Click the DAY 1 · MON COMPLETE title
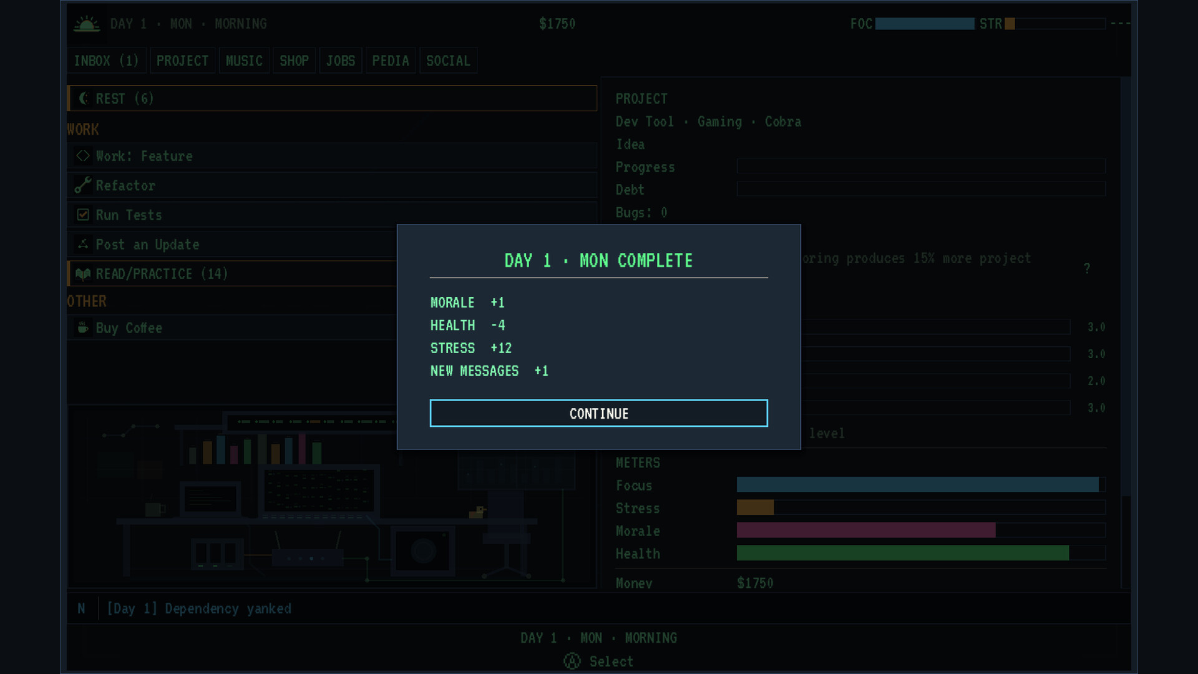Image resolution: width=1198 pixels, height=674 pixels. [x=598, y=261]
